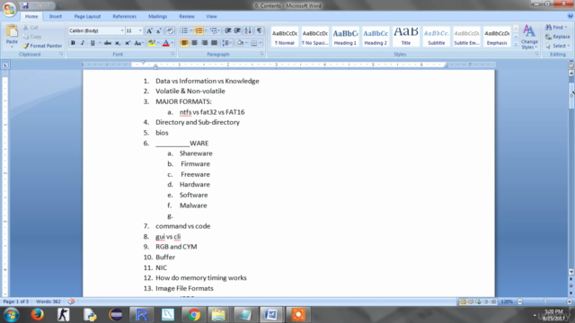Open Firefox from the taskbar
Image resolution: width=575 pixels, height=323 pixels.
(x=37, y=315)
